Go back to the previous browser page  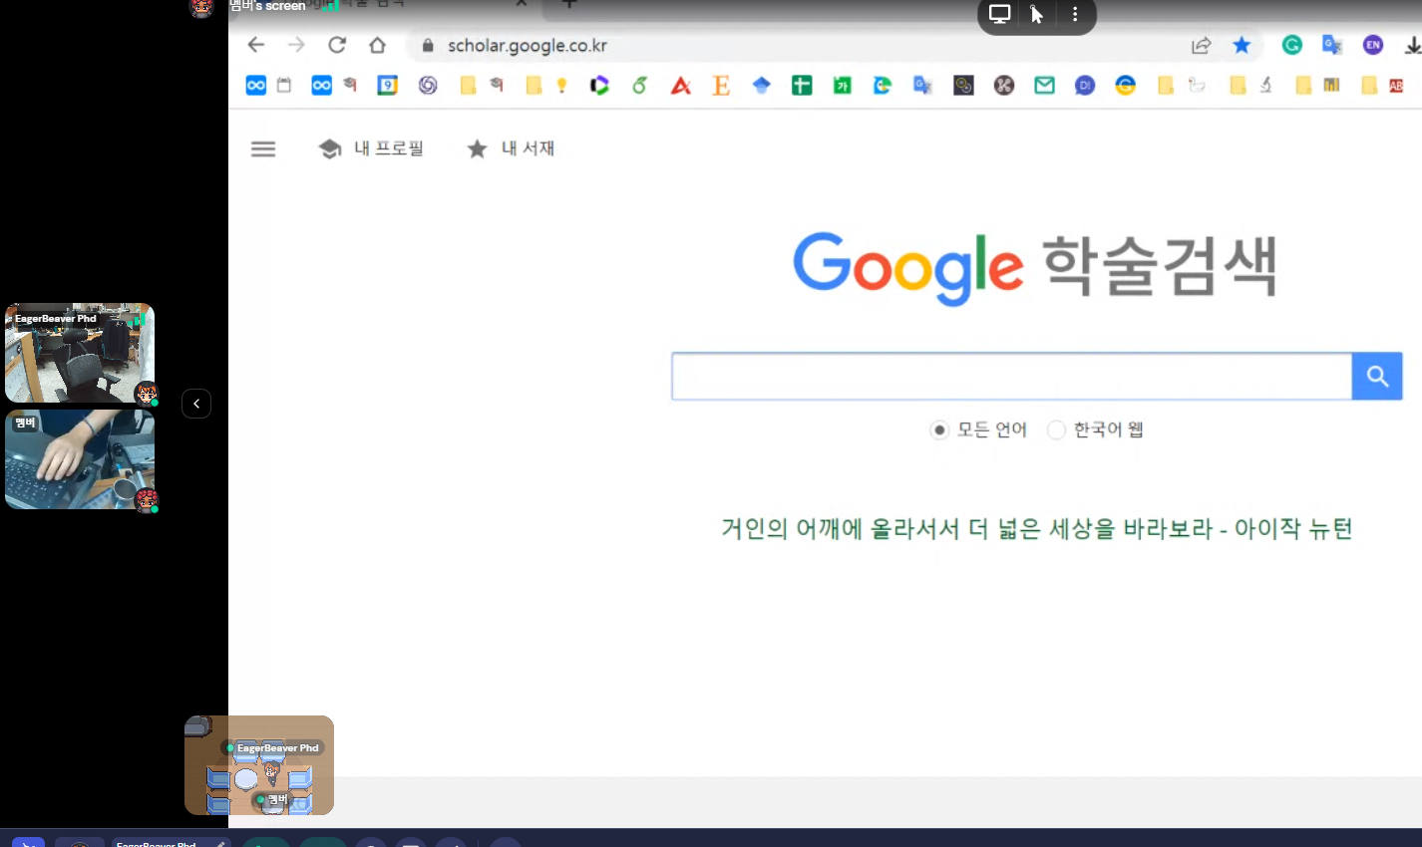[256, 45]
